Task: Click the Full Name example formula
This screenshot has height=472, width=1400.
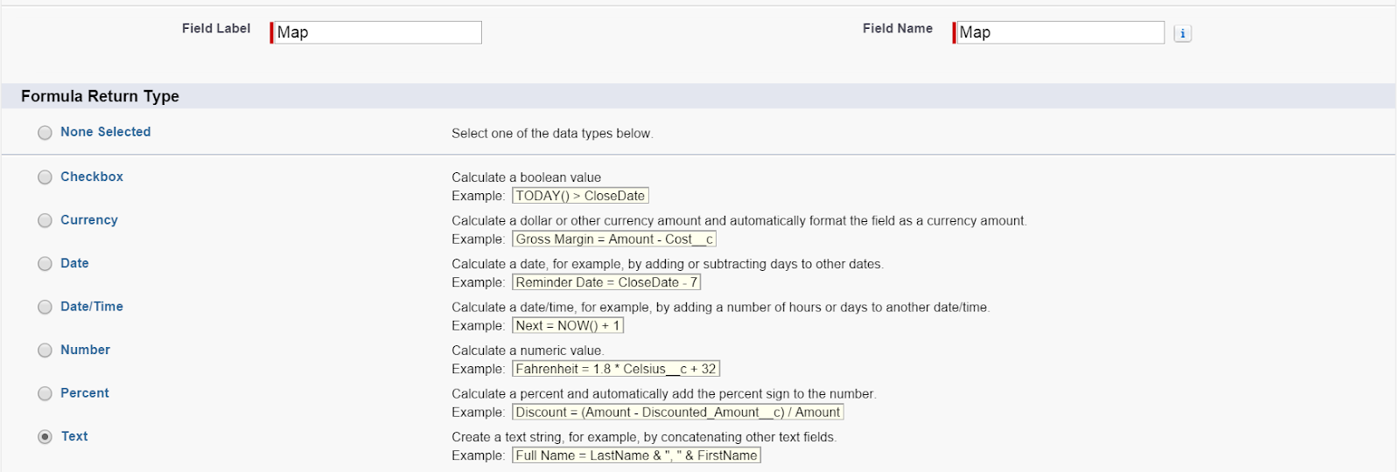Action: [x=636, y=455]
